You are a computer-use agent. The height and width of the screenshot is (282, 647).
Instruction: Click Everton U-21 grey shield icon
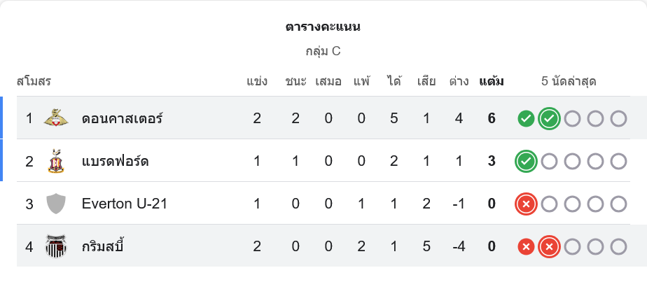click(x=55, y=204)
